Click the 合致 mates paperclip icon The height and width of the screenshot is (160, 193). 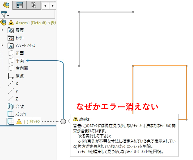pos(11,106)
